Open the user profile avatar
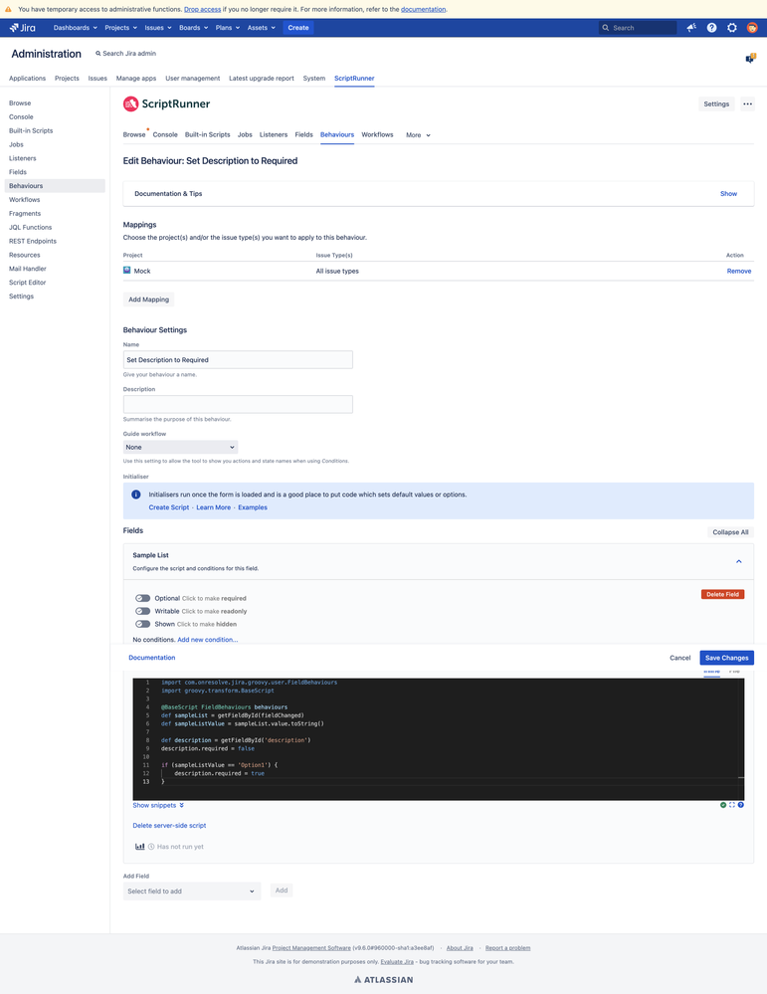 752,28
